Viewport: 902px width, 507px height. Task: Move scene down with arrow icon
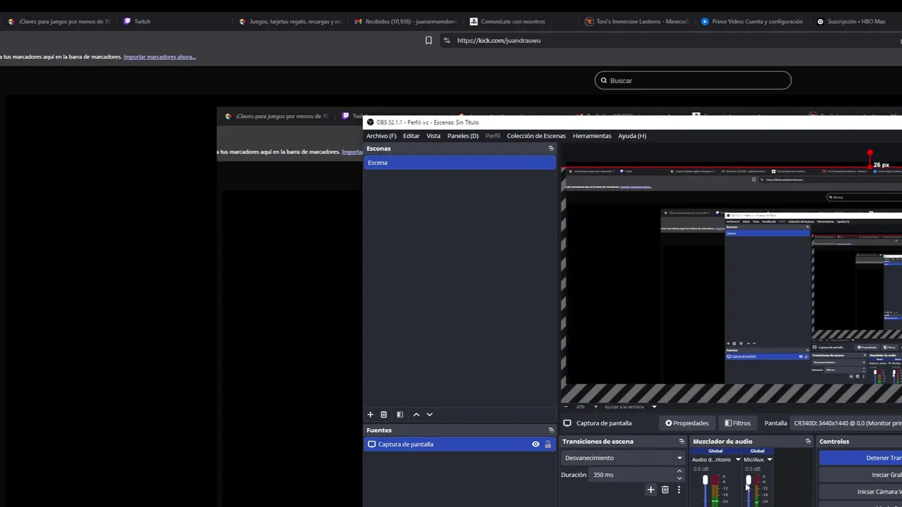coord(429,415)
